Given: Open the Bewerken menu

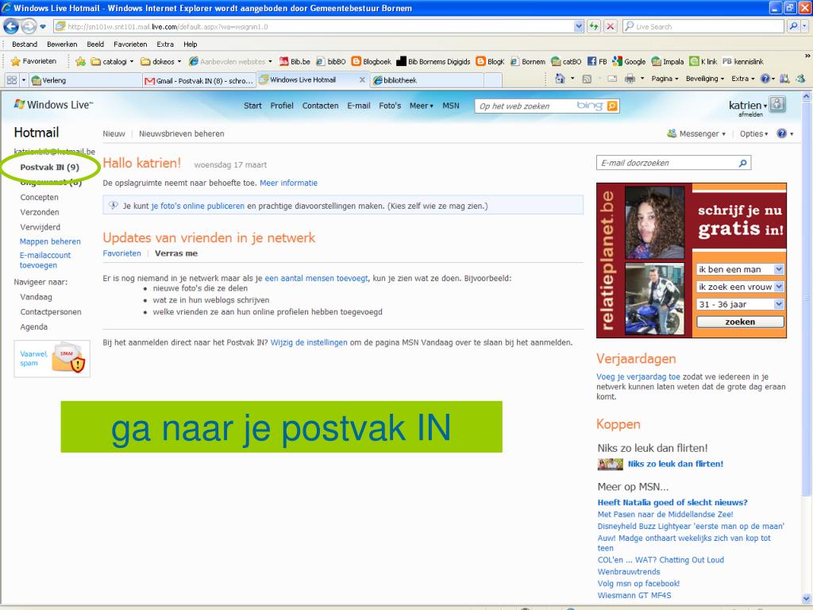Looking at the screenshot, I should (62, 44).
